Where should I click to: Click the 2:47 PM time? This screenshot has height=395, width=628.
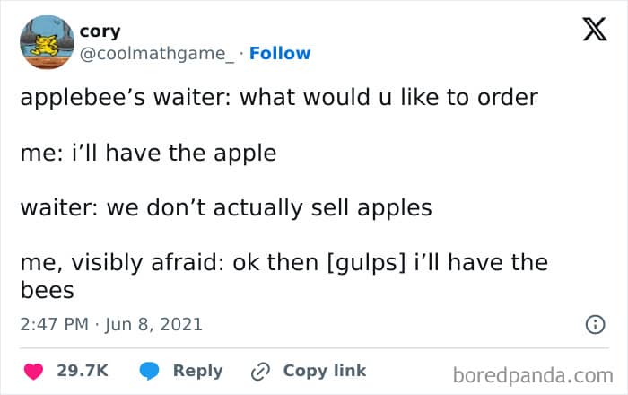[x=54, y=324]
